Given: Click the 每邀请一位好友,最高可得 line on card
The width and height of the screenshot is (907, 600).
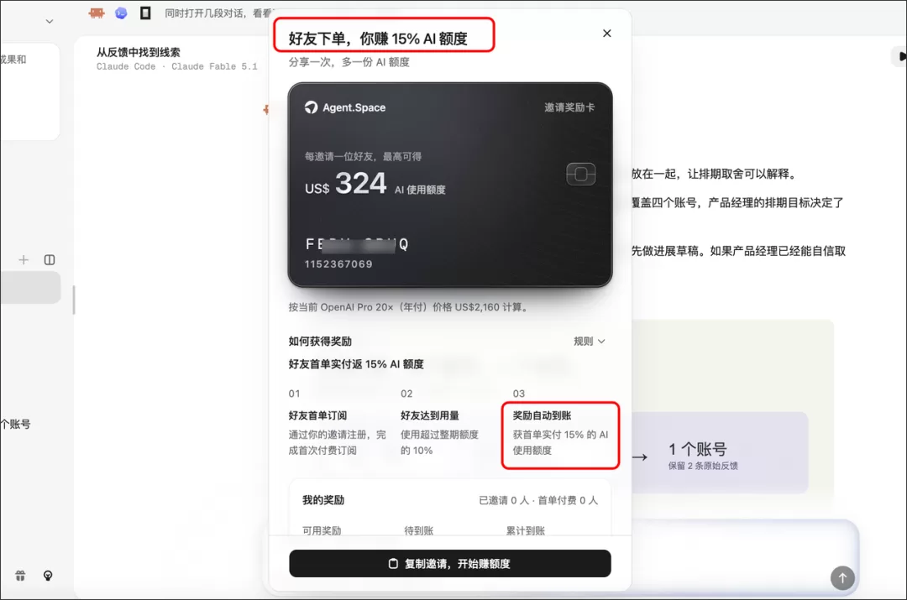Looking at the screenshot, I should (x=364, y=157).
